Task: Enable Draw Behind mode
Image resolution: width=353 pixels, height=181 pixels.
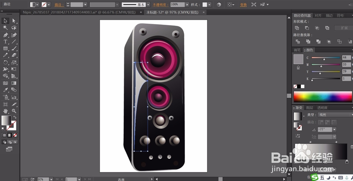Action: click(x=10, y=142)
